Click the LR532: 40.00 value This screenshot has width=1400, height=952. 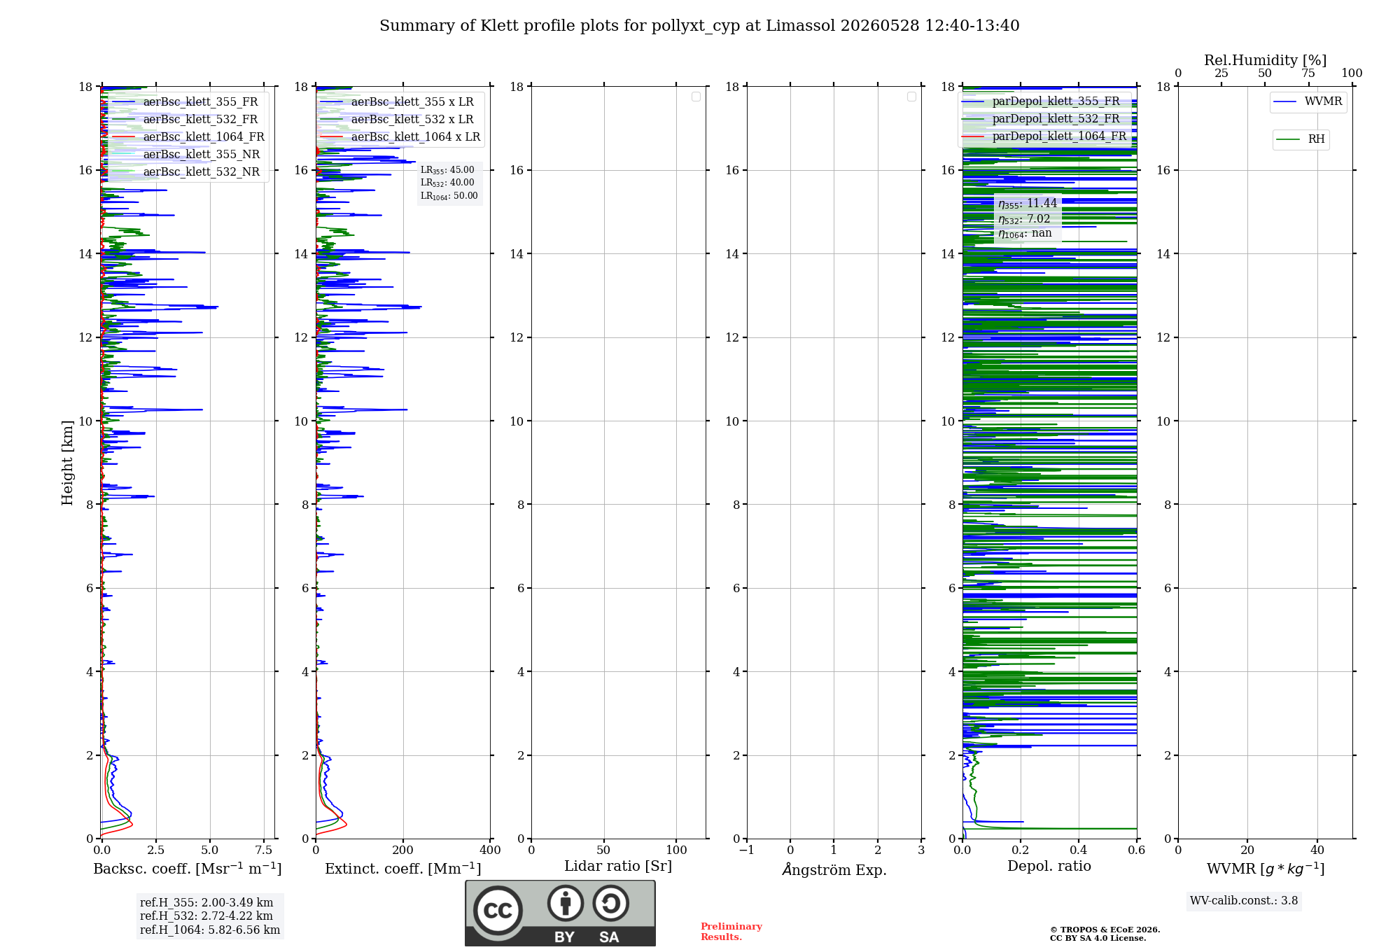tap(447, 183)
